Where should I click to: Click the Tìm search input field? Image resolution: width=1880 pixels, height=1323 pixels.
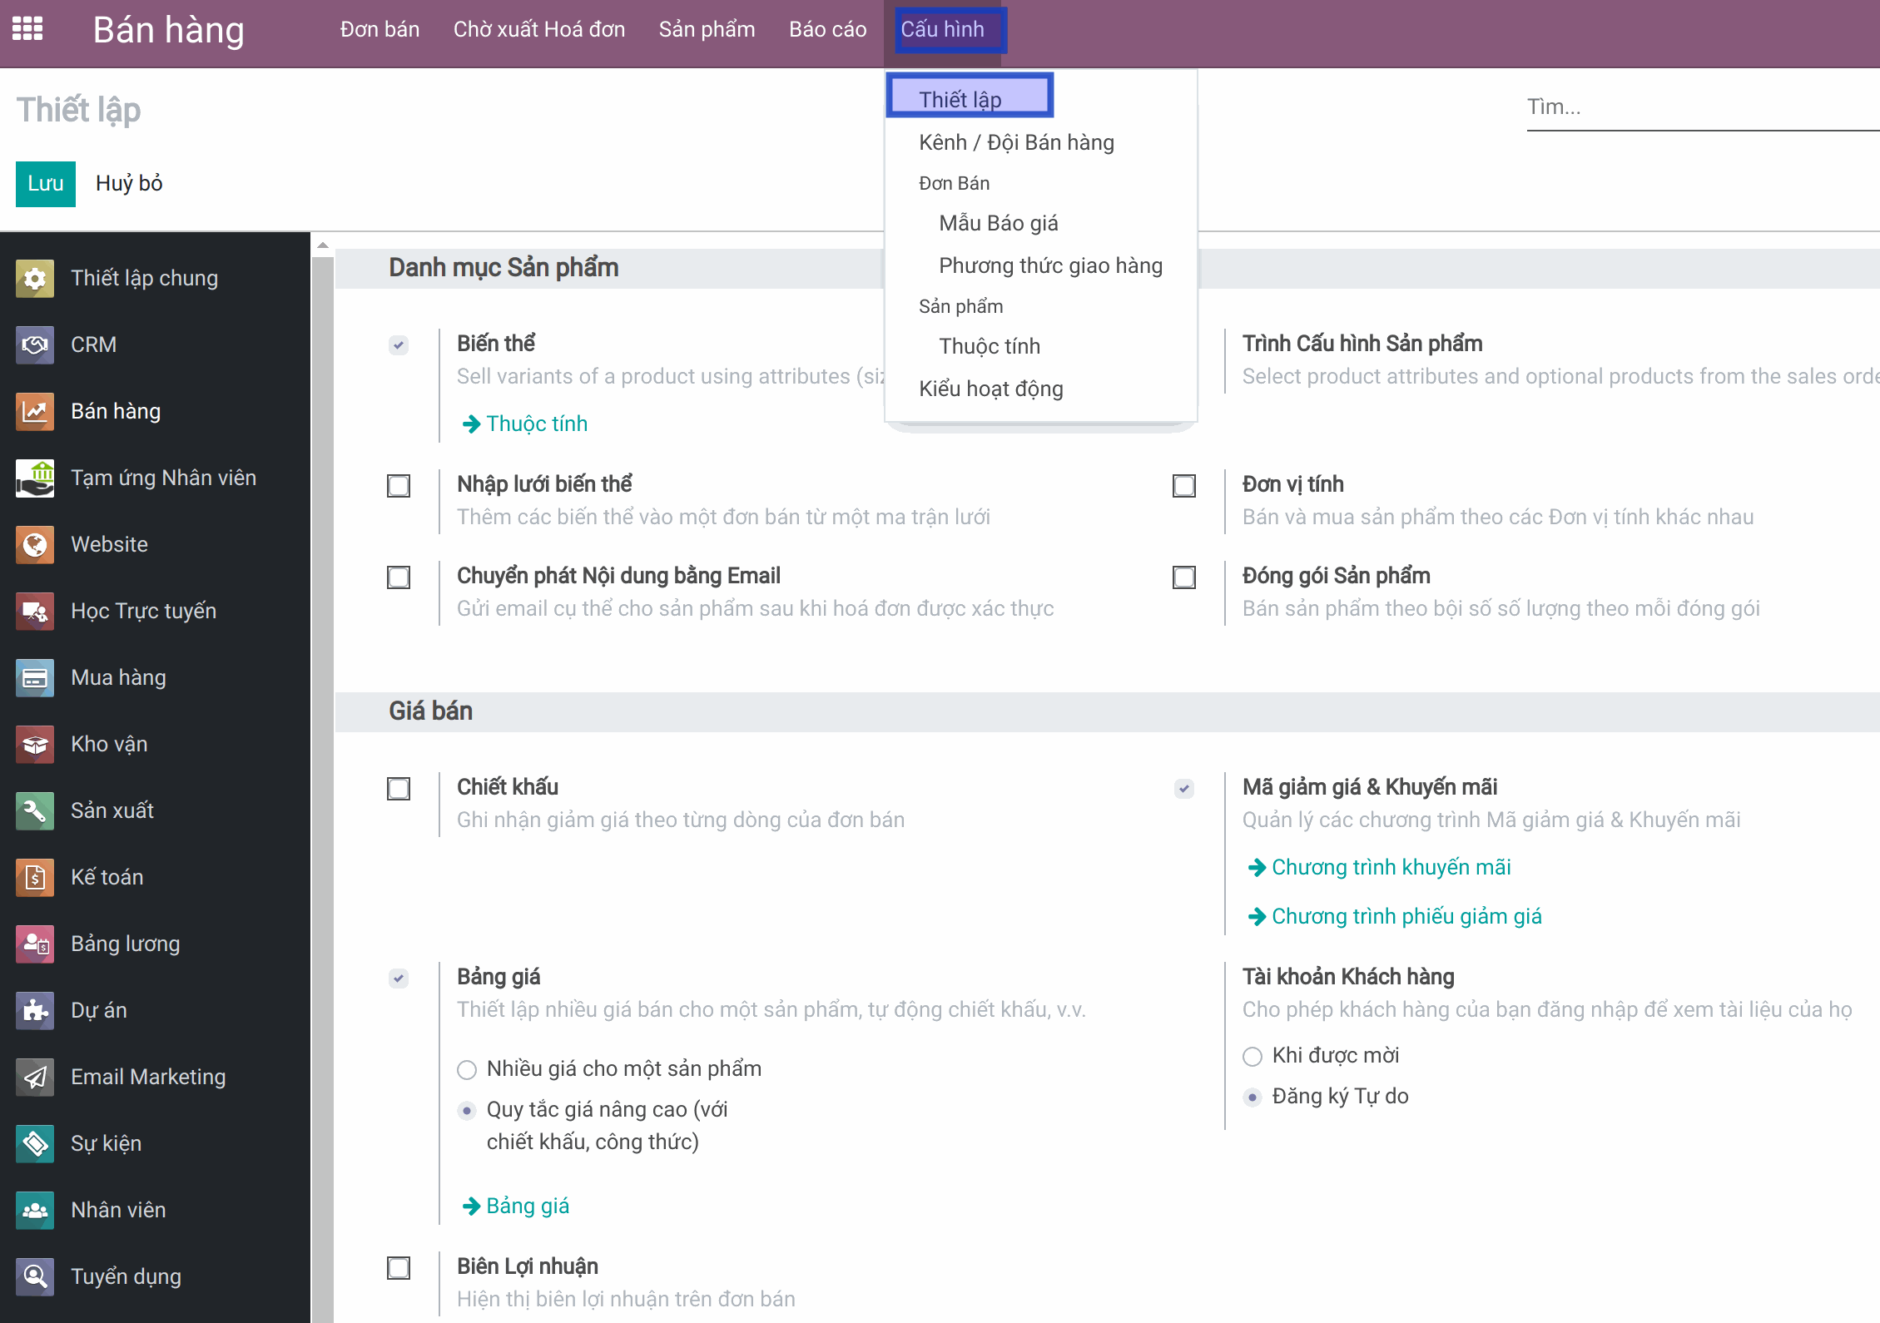coord(1698,107)
